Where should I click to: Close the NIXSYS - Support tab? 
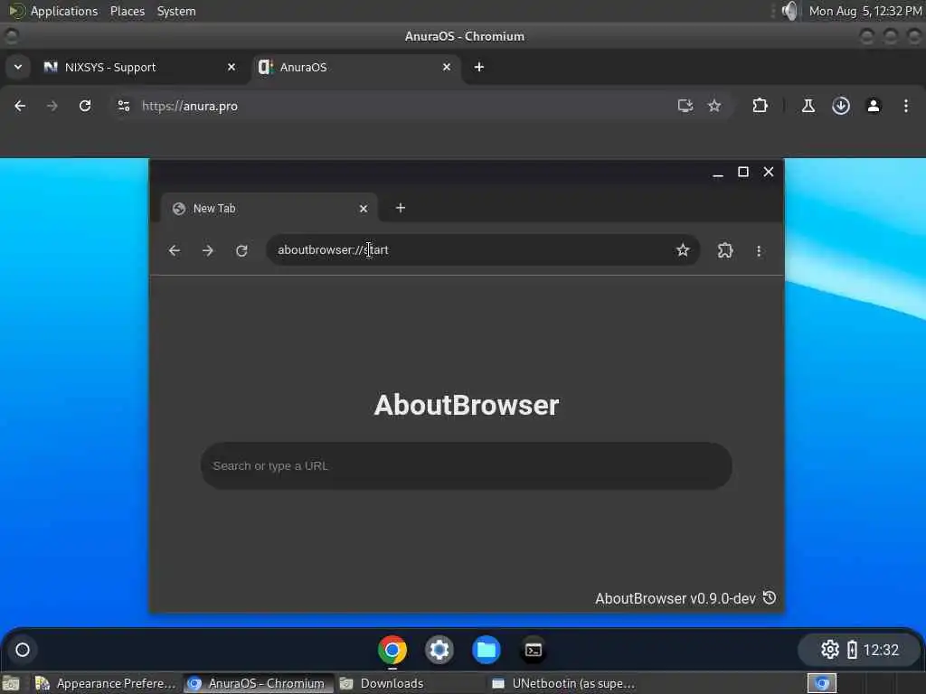(x=231, y=67)
